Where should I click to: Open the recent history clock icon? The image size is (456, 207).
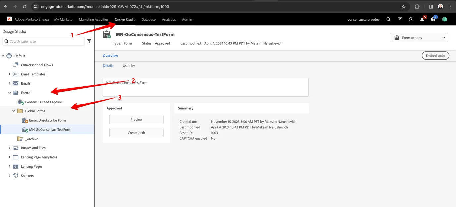pyautogui.click(x=411, y=19)
